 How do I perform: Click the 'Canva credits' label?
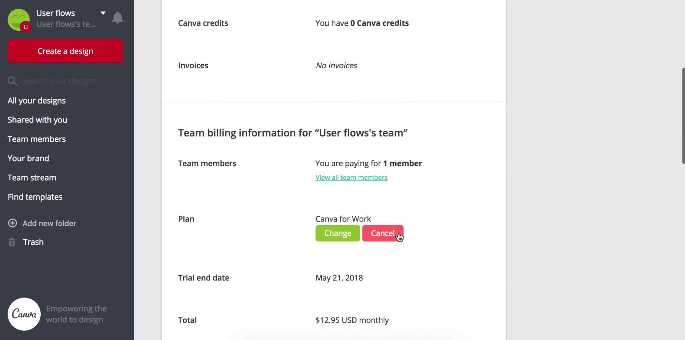pos(203,23)
